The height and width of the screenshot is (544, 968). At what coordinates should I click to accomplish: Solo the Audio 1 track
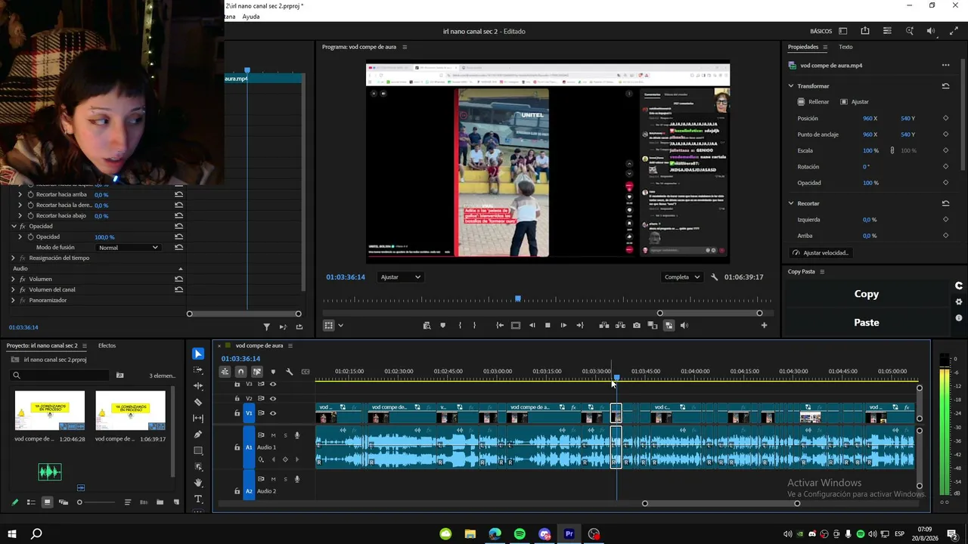tap(284, 435)
